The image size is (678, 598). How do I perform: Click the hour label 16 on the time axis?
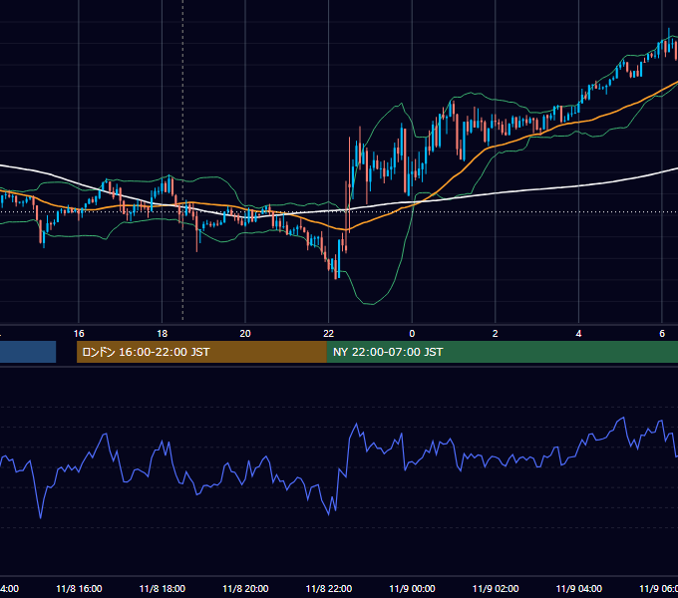[x=79, y=334]
